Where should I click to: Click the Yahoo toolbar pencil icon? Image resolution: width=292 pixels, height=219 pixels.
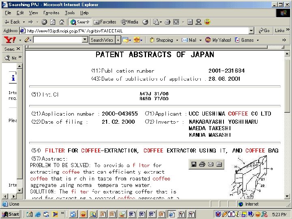pyautogui.click(x=27, y=40)
